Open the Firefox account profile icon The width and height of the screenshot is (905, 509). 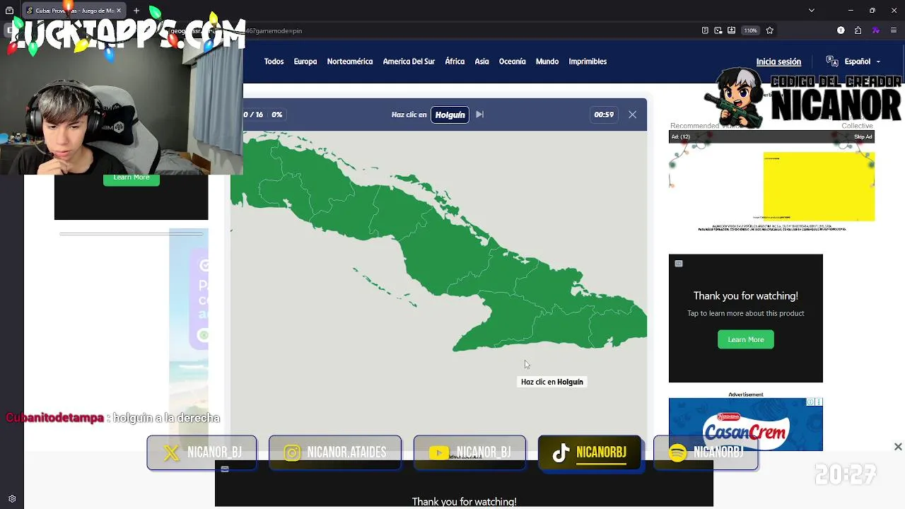point(841,30)
